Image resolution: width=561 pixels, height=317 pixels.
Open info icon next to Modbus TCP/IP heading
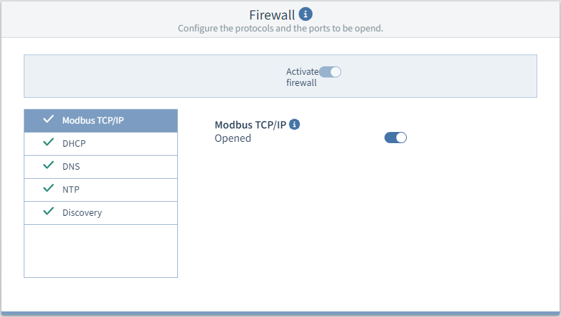[x=294, y=124]
